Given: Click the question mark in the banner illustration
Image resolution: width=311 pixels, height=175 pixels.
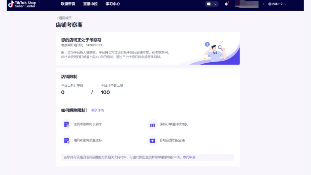Looking at the screenshot, I should [x=207, y=44].
